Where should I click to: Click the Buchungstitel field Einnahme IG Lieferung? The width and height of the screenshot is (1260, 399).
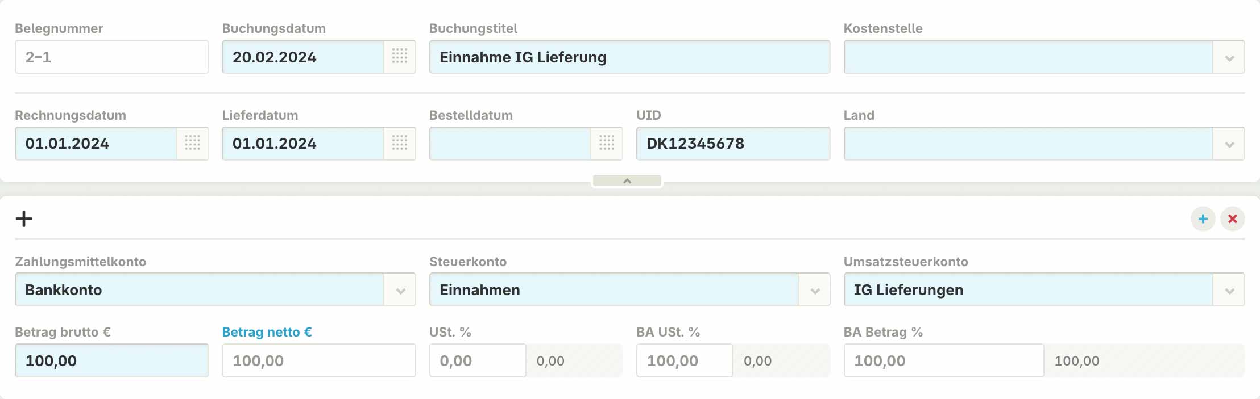pyautogui.click(x=629, y=57)
